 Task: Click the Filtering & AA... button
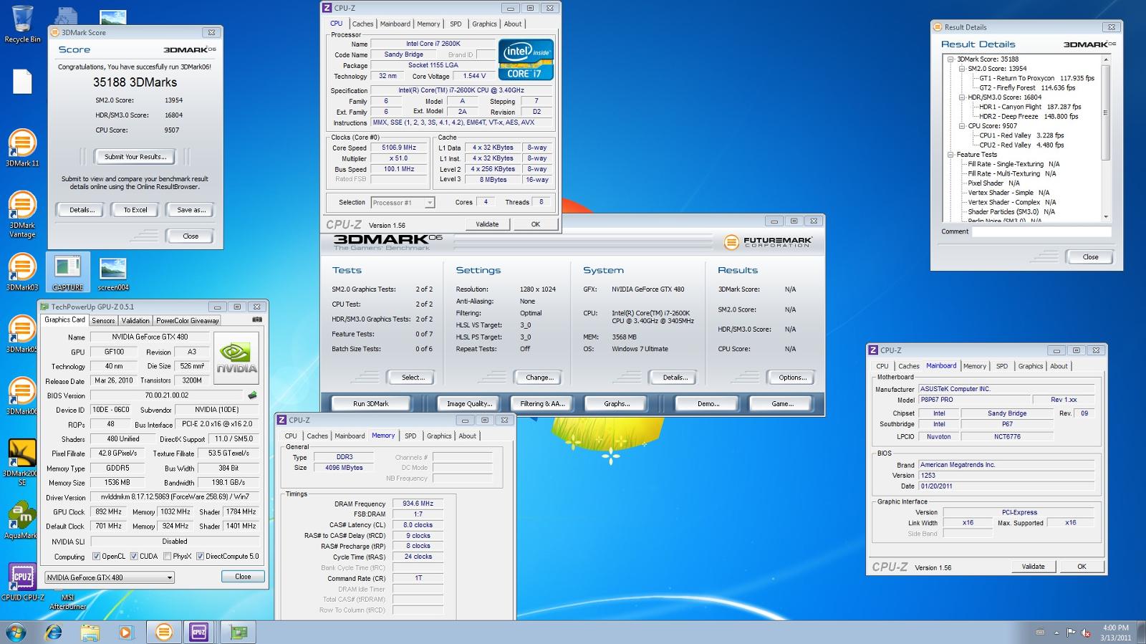(x=542, y=404)
